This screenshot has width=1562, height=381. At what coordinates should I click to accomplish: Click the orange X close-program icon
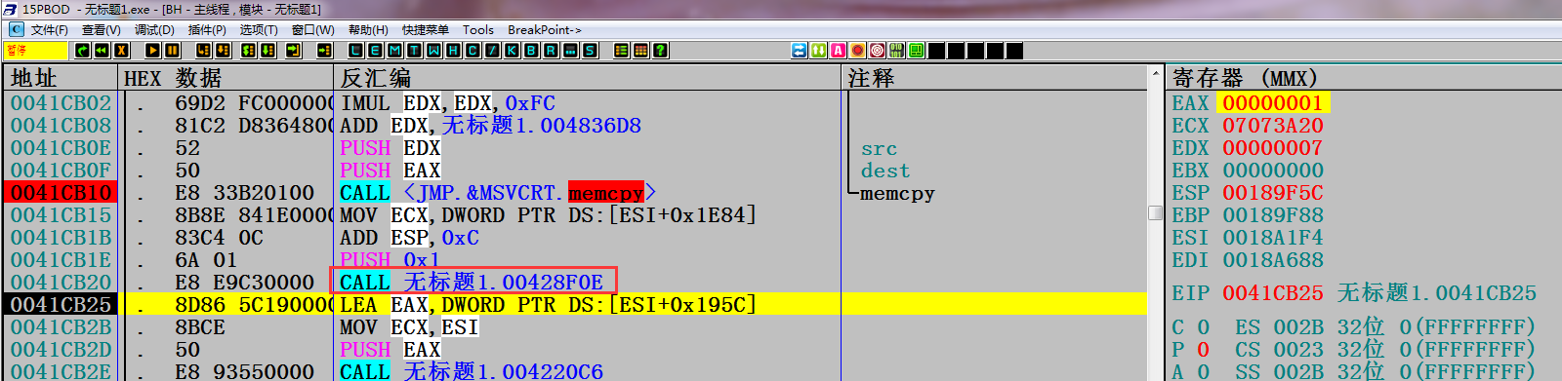click(121, 50)
